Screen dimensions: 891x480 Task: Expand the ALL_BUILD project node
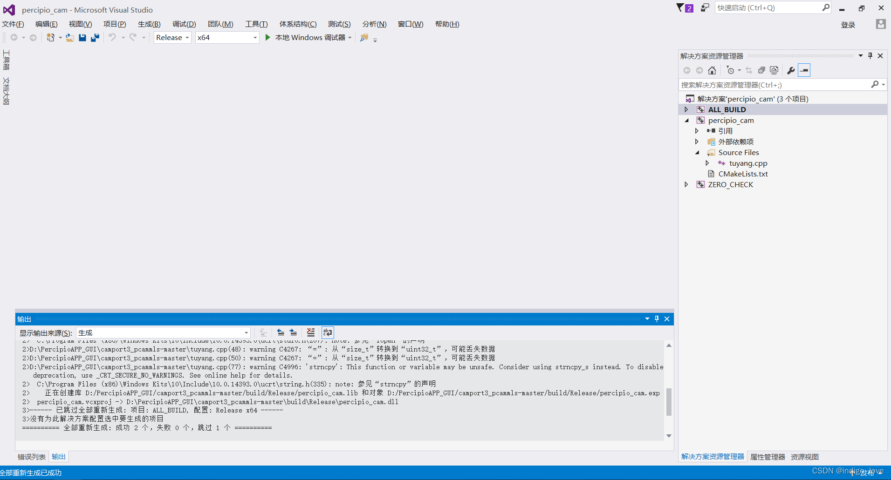[x=686, y=109]
